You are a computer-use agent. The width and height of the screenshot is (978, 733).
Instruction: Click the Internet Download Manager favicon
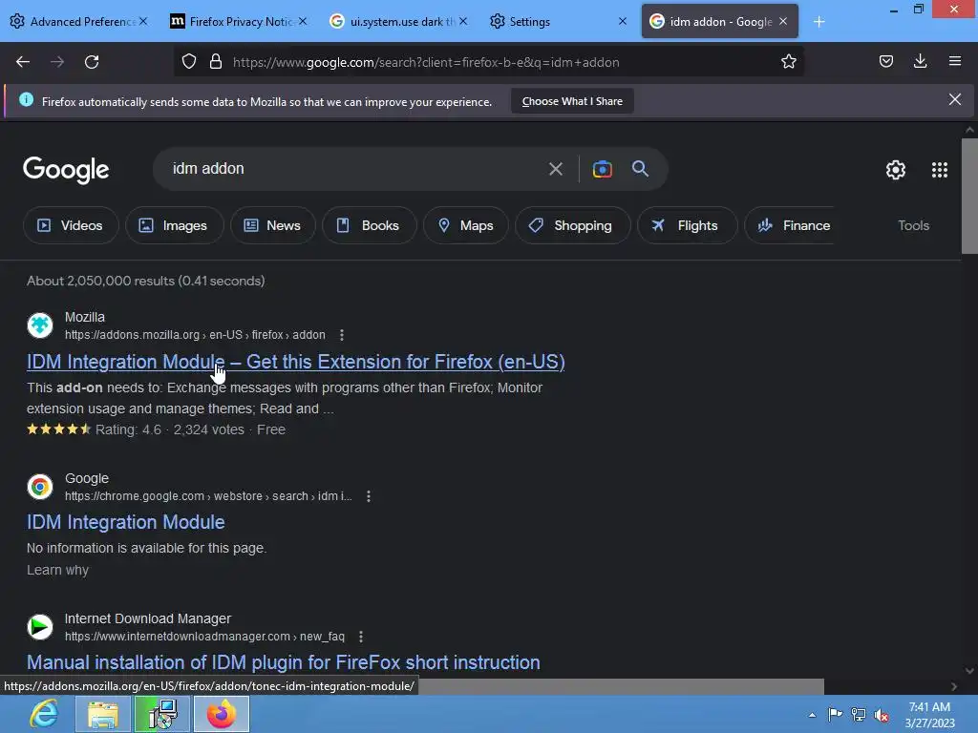(40, 626)
